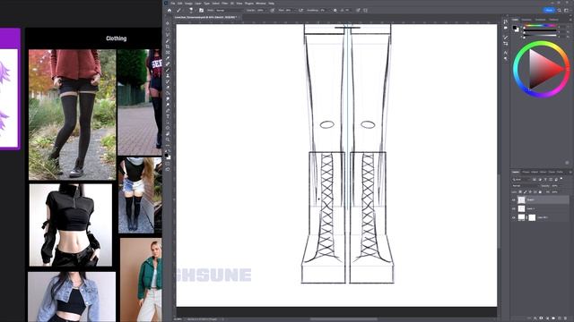
Task: Enable airbrush-style build-up
Action: click(300, 10)
